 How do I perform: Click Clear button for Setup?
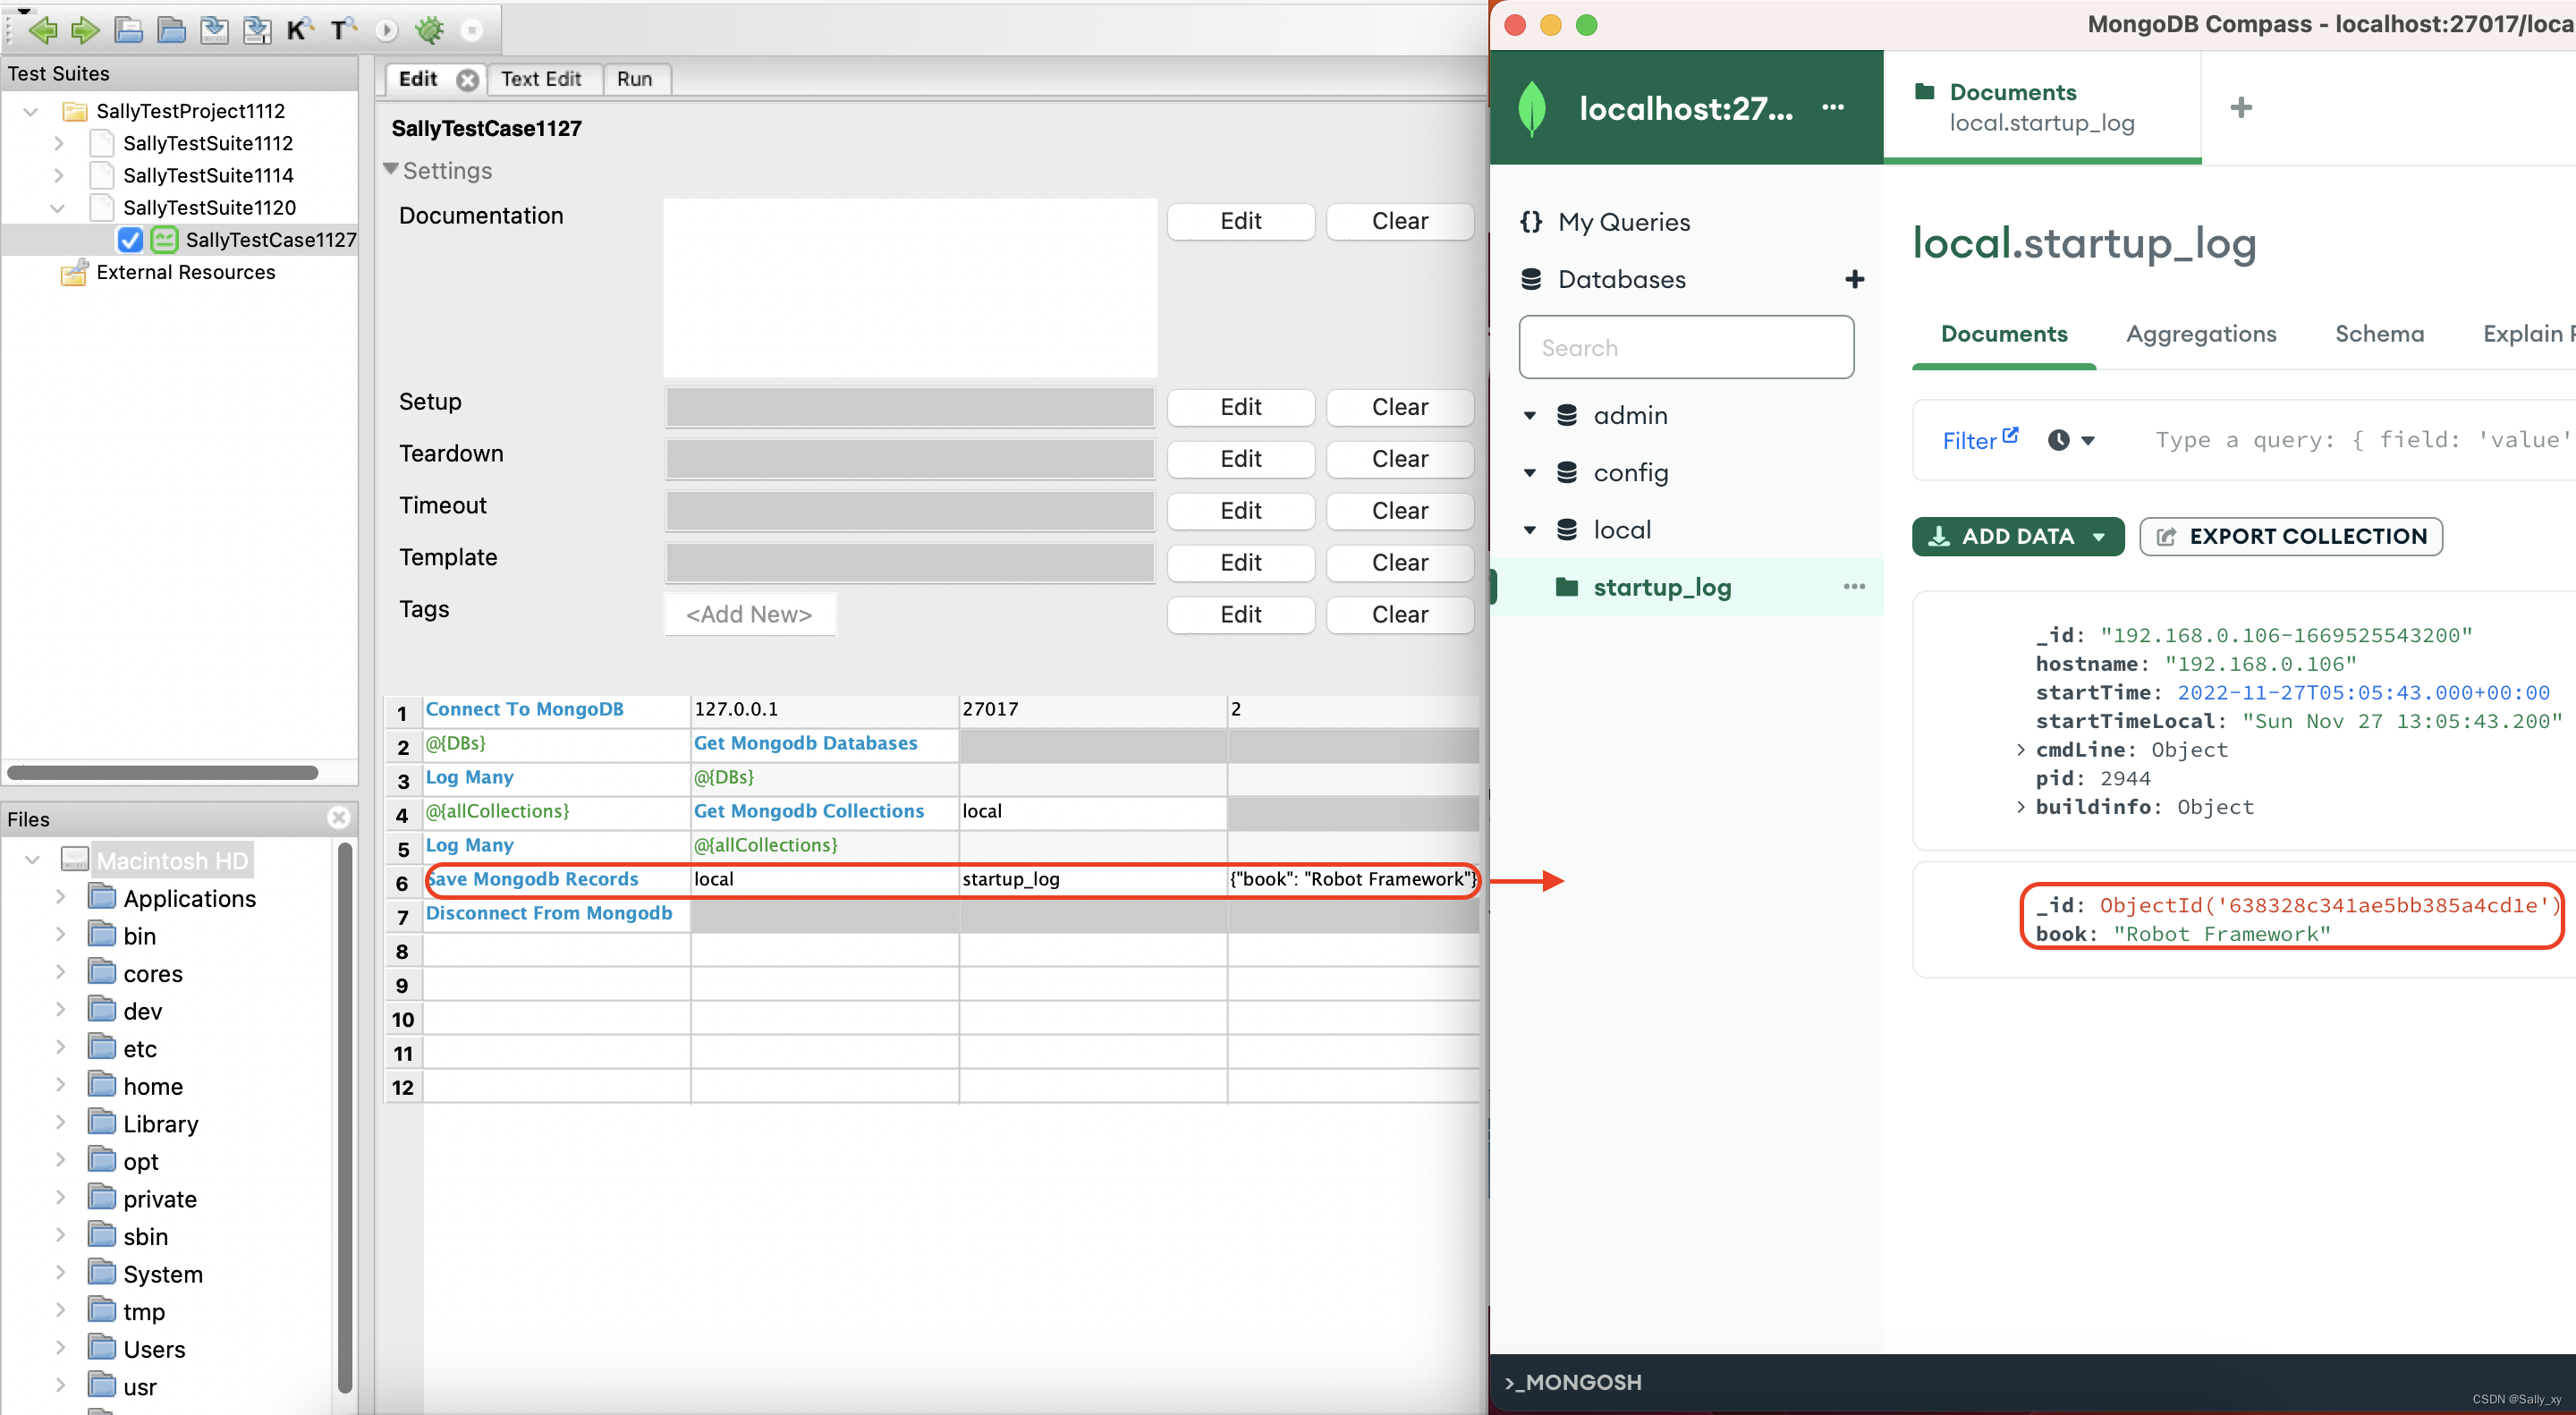[1399, 407]
